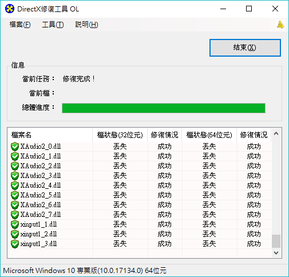Click 32-bit 丟失 status of xinput1_1.dll
Image resolution: width=289 pixels, height=277 pixels.
coord(120,224)
